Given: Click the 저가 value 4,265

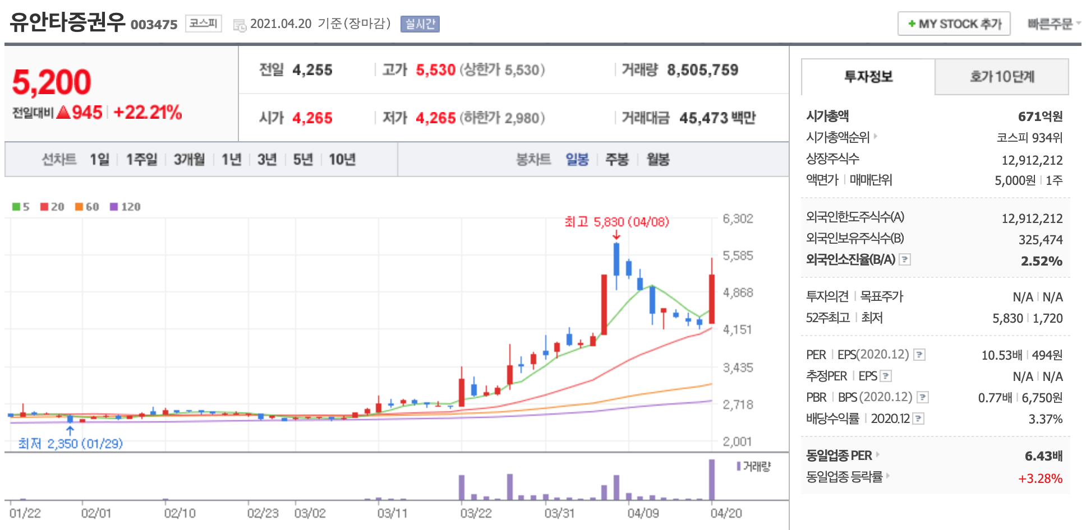Looking at the screenshot, I should click(x=435, y=118).
